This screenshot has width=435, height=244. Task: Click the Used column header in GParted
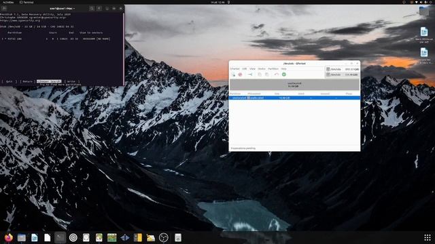301,94
